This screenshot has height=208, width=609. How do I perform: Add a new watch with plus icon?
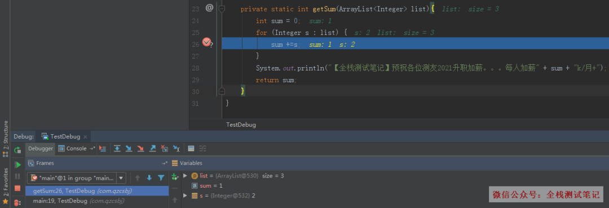pyautogui.click(x=175, y=176)
